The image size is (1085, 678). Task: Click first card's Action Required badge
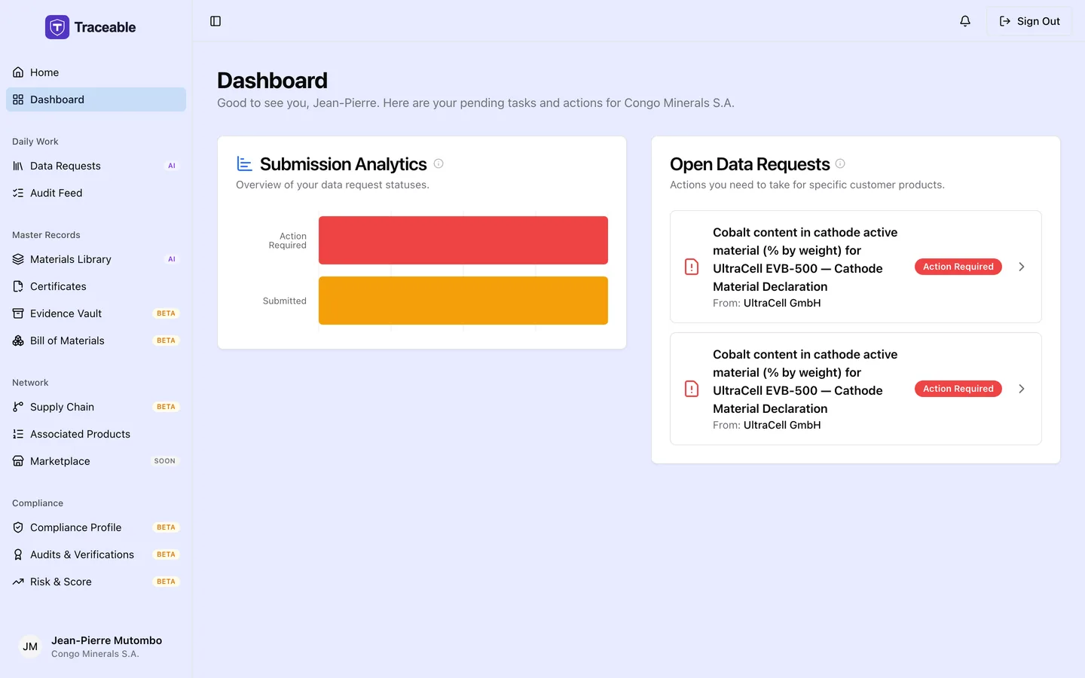958,267
